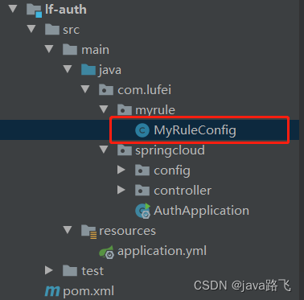Click the lf-auth module folder icon

tap(35, 10)
